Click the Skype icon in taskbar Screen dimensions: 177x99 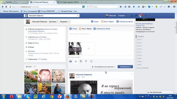click(x=28, y=97)
